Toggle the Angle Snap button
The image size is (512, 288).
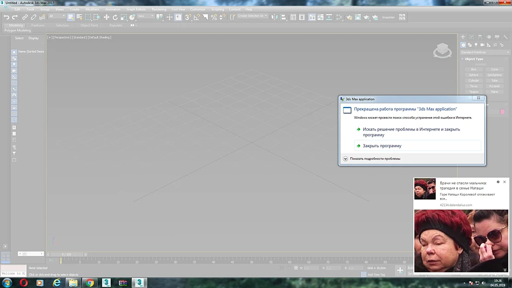(197, 17)
